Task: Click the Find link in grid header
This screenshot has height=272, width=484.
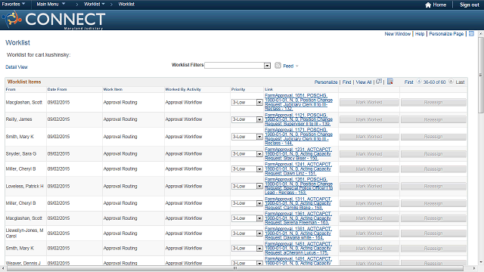Action: (x=346, y=82)
